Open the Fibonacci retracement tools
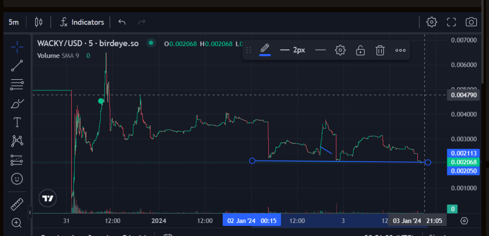This screenshot has height=236, width=489. (17, 85)
